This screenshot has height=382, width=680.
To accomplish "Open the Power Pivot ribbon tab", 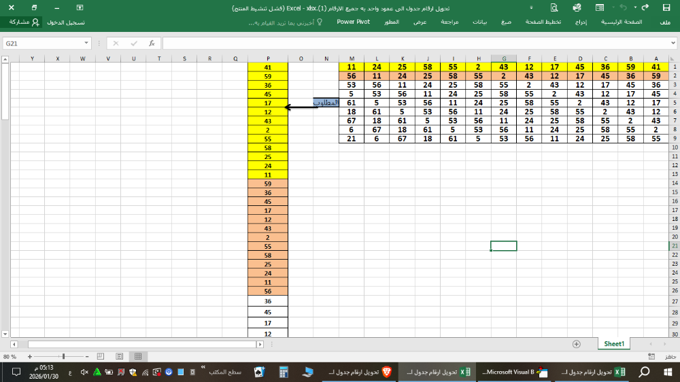I will click(x=354, y=22).
